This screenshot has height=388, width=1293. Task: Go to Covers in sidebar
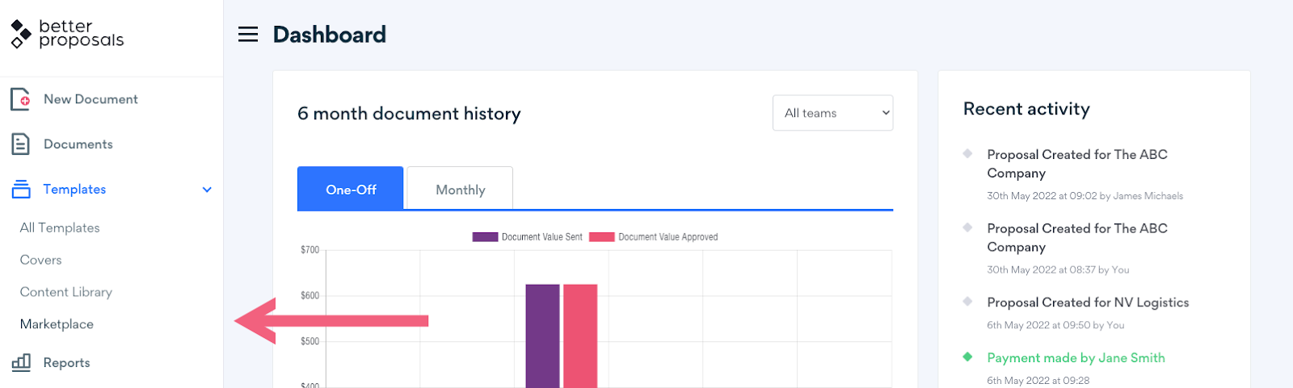click(41, 261)
